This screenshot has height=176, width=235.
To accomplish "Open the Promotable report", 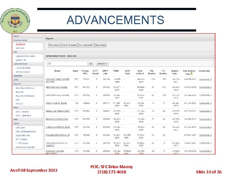I will coord(55,45).
